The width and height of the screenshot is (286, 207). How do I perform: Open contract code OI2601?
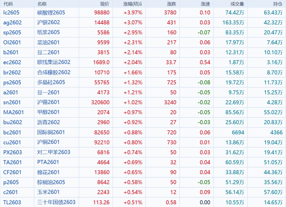pos(12,42)
